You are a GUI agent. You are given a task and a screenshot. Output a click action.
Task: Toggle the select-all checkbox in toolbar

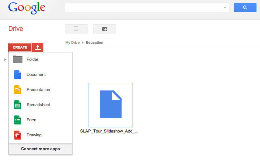click(x=76, y=29)
